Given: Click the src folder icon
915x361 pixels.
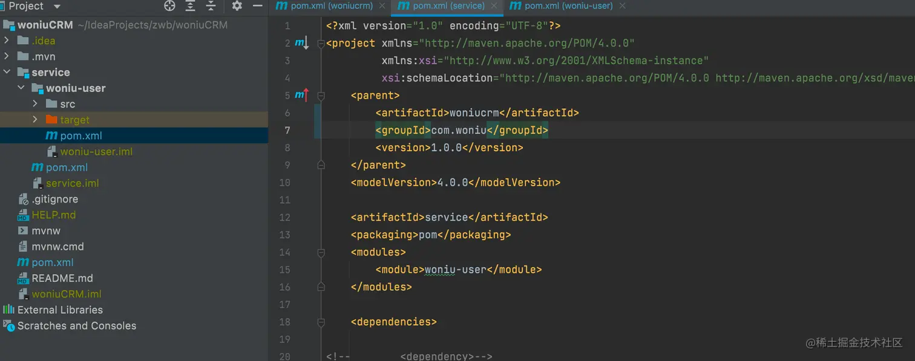Looking at the screenshot, I should click(51, 104).
